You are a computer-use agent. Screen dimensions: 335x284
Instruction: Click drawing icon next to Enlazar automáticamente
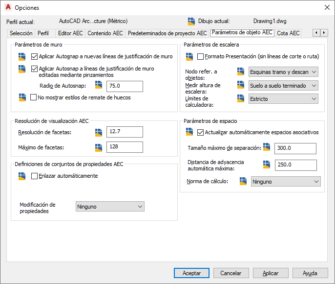coord(22,176)
